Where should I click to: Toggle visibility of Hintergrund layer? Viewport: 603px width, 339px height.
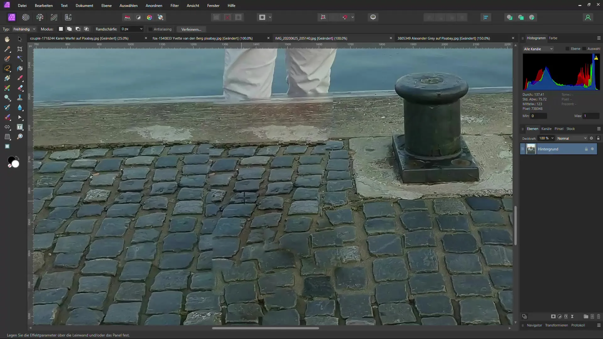(x=592, y=149)
